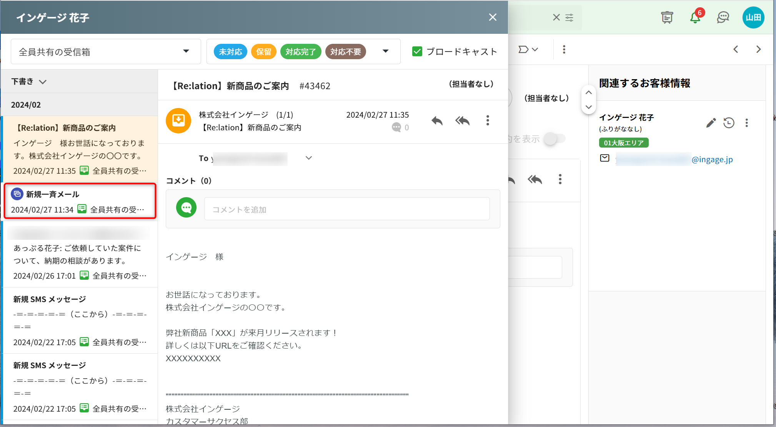Expand the To recipient chevron
This screenshot has width=776, height=427.
coord(308,158)
